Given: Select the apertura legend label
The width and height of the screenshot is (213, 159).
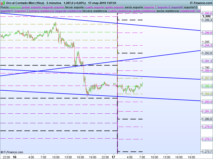Looking at the screenshot, I should [x=15, y=7].
